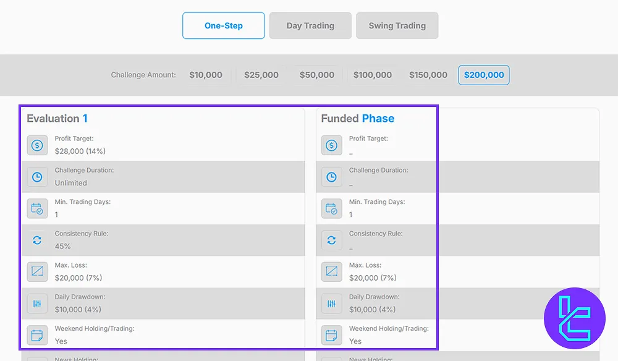618x361 pixels.
Task: Click the Evaluation 1 Daily Drawdown candlestick icon
Action: click(37, 304)
